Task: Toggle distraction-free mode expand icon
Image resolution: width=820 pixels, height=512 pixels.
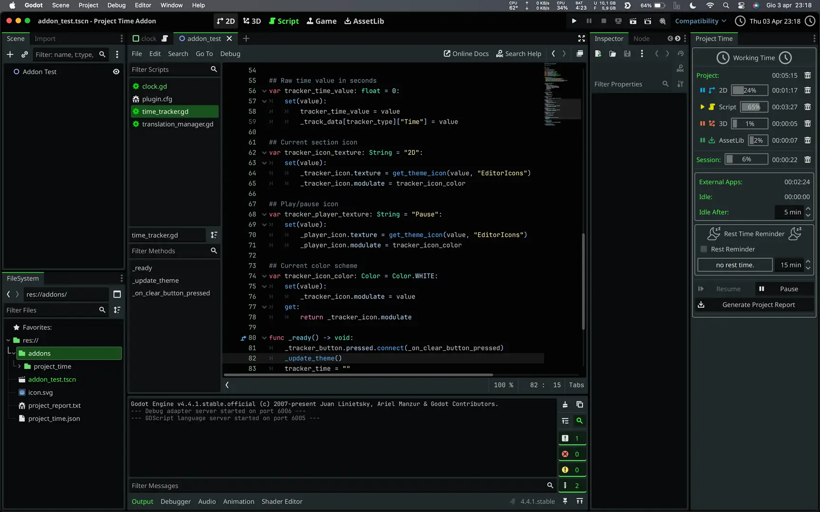Action: coord(581,38)
